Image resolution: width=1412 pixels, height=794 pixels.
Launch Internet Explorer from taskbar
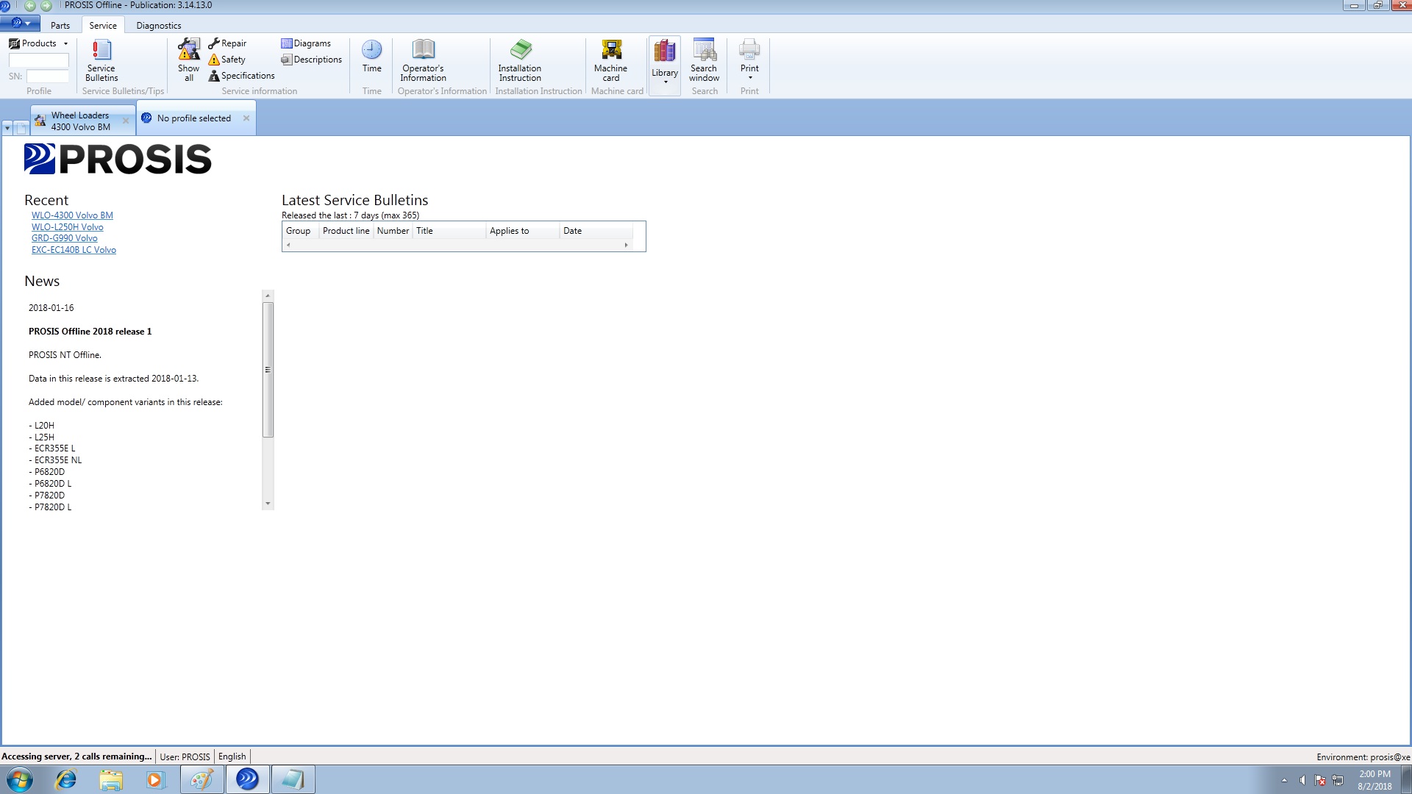tap(66, 779)
